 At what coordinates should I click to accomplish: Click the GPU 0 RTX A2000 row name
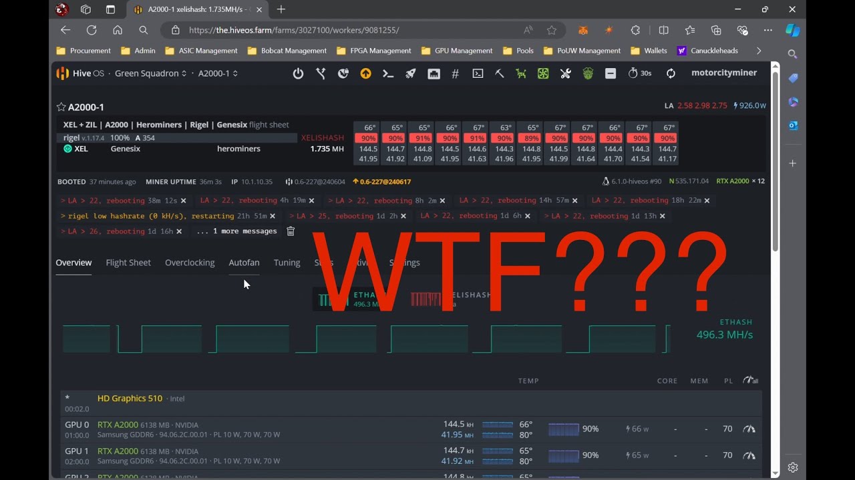[118, 425]
